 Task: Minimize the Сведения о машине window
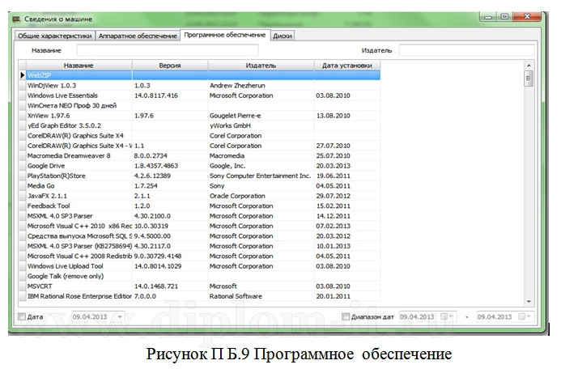tap(488, 16)
